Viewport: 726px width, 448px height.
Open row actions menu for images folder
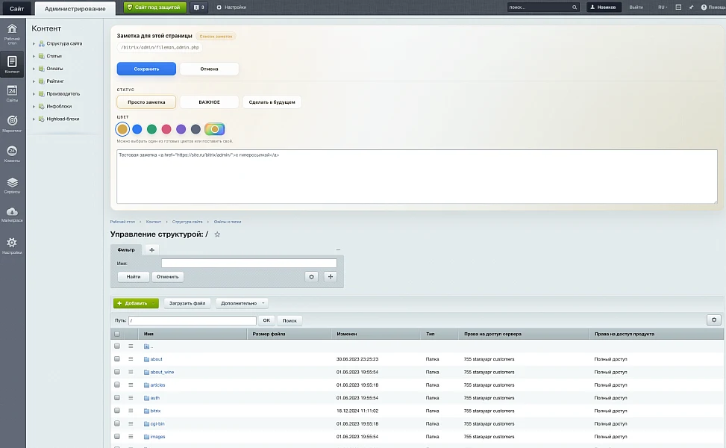pyautogui.click(x=131, y=436)
